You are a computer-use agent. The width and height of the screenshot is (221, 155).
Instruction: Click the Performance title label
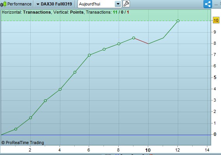(19, 4)
